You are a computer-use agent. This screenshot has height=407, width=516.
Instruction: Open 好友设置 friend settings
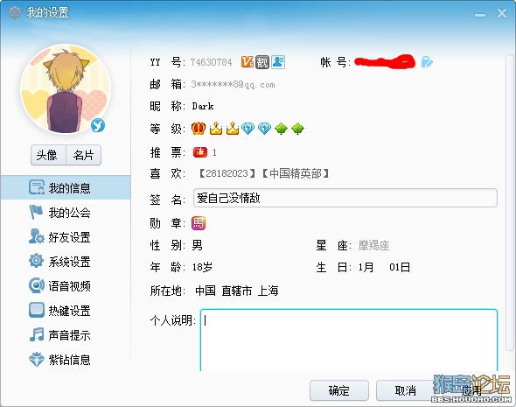pos(66,237)
